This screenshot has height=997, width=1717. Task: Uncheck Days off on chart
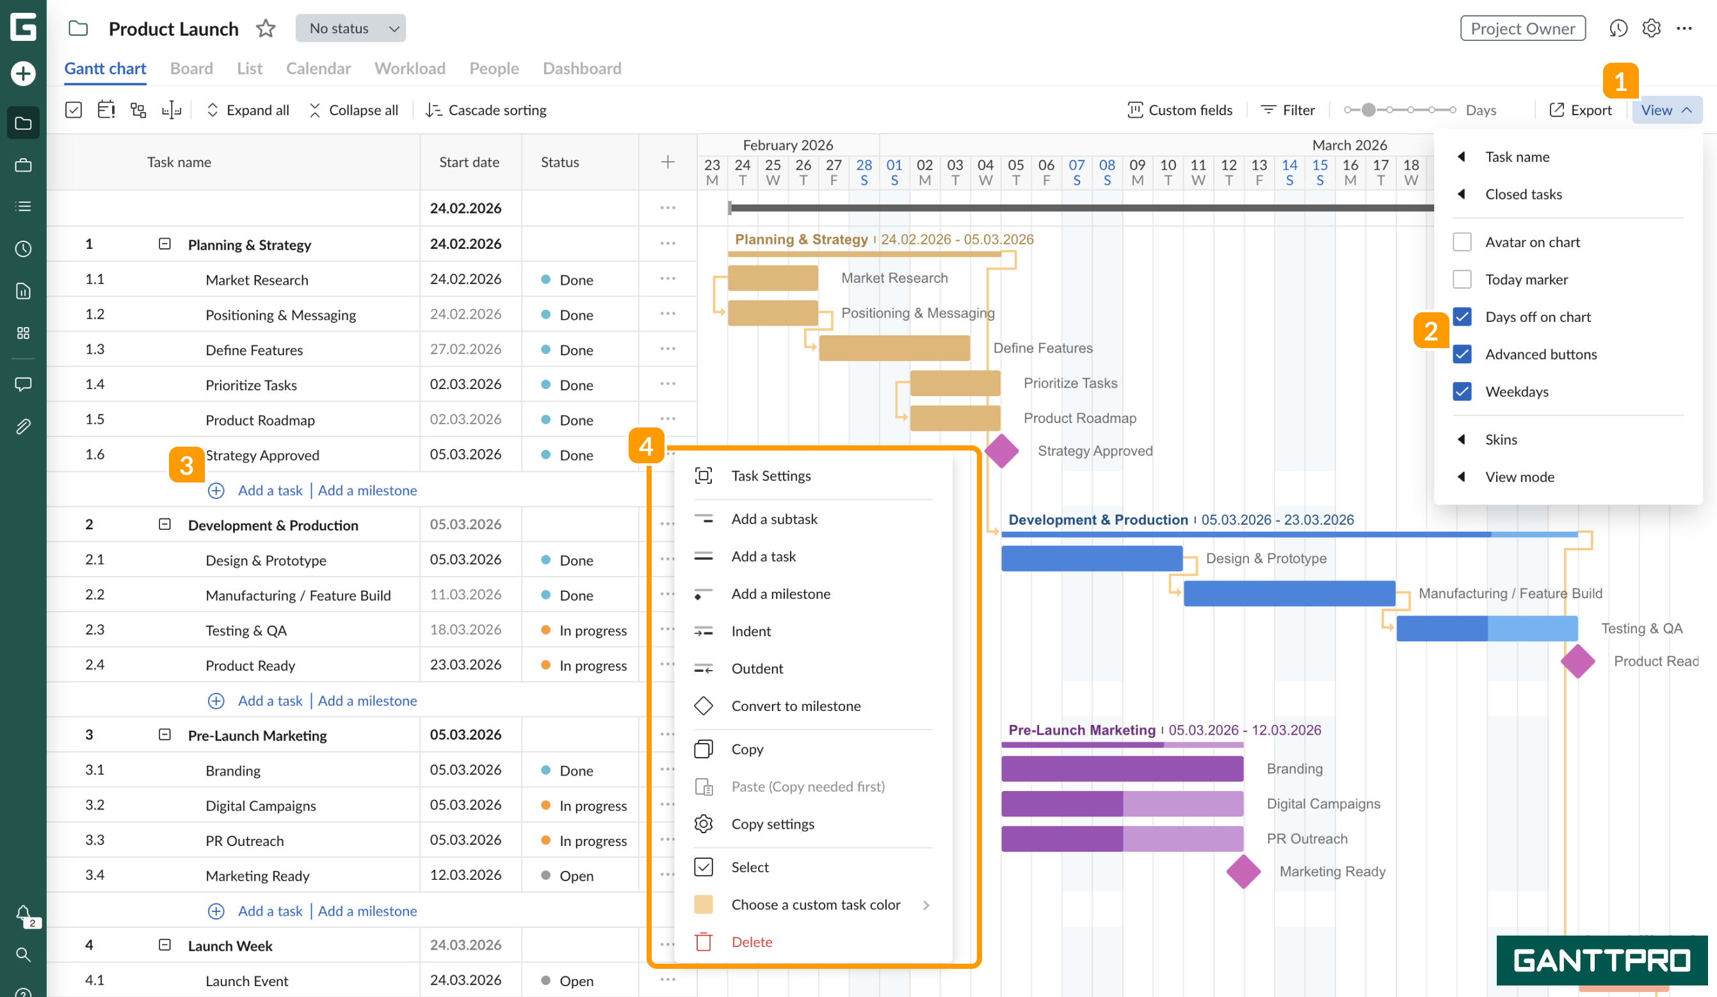click(x=1462, y=317)
